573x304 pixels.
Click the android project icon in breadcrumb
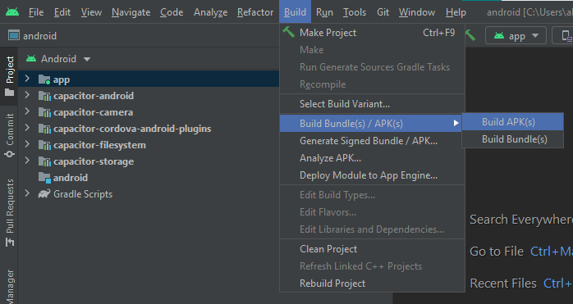14,35
